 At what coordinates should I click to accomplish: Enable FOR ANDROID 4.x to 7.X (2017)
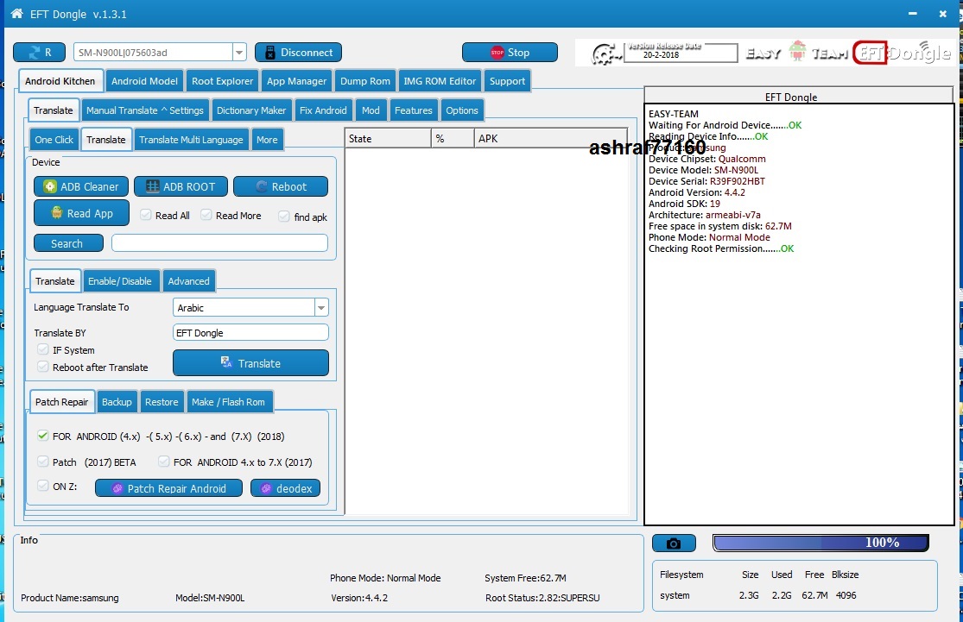pyautogui.click(x=163, y=462)
